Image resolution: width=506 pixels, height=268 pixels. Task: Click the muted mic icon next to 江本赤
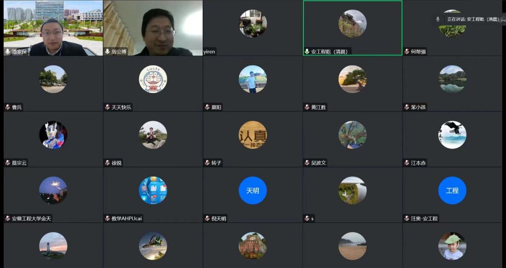tap(407, 163)
